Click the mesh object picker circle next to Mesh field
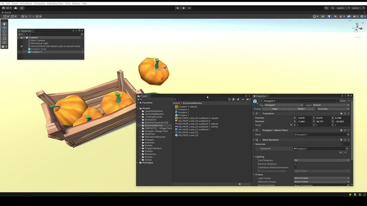 pyautogui.click(x=348, y=134)
